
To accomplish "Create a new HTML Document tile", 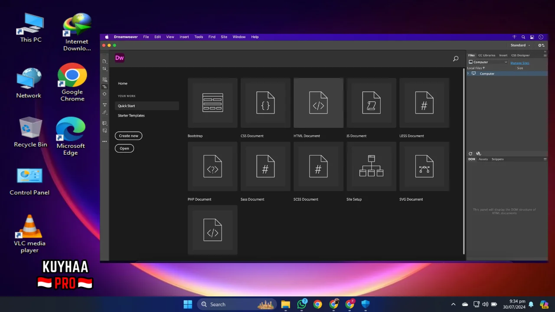I will click(318, 103).
